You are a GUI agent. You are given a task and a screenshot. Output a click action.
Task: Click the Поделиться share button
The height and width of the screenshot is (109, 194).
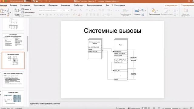(x=171, y=5)
